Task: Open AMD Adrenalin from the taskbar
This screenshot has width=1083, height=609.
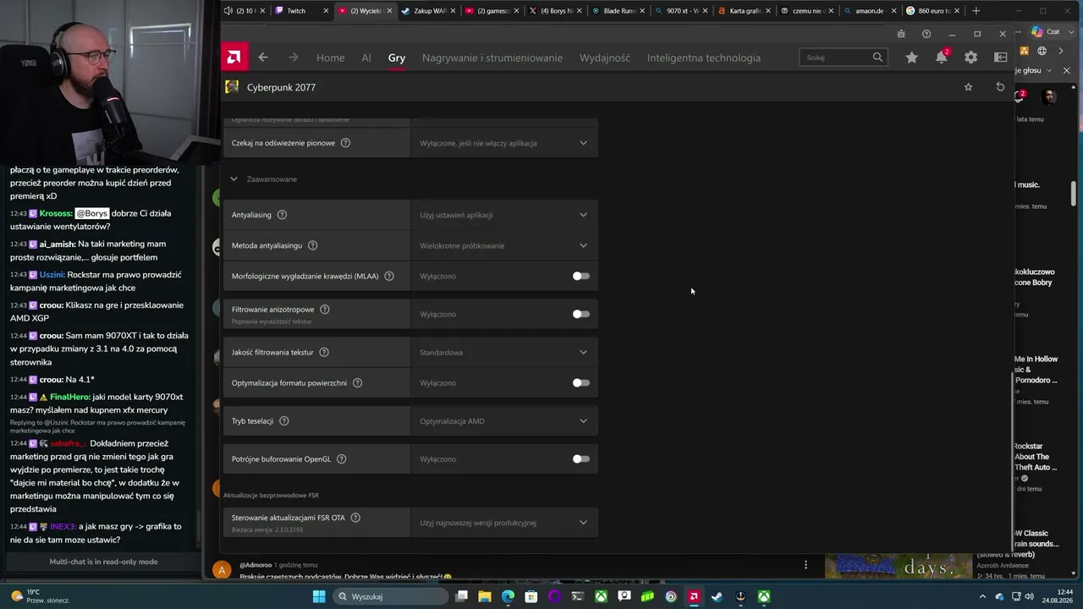Action: (x=694, y=596)
